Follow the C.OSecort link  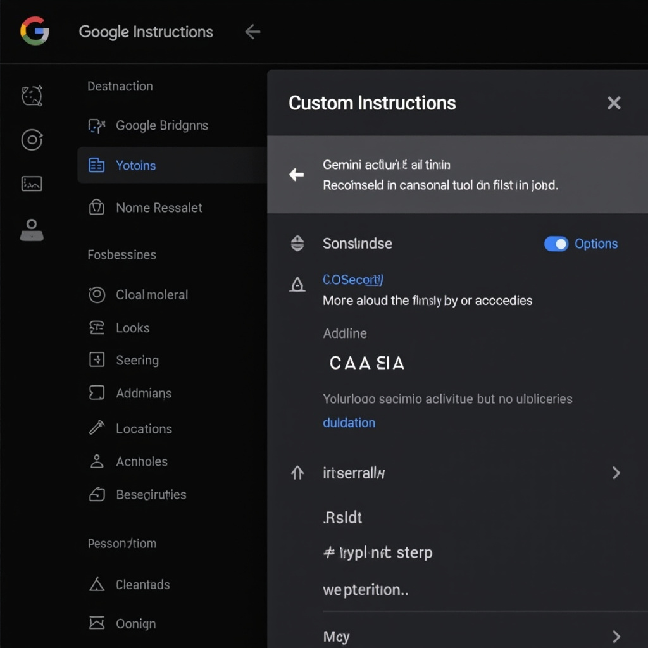pos(353,280)
